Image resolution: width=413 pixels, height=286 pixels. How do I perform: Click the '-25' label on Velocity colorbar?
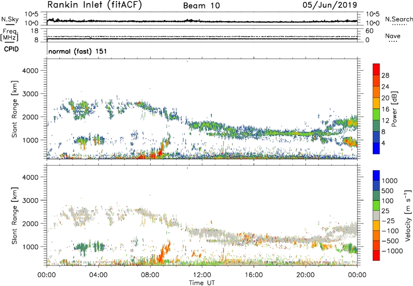pos(388,221)
